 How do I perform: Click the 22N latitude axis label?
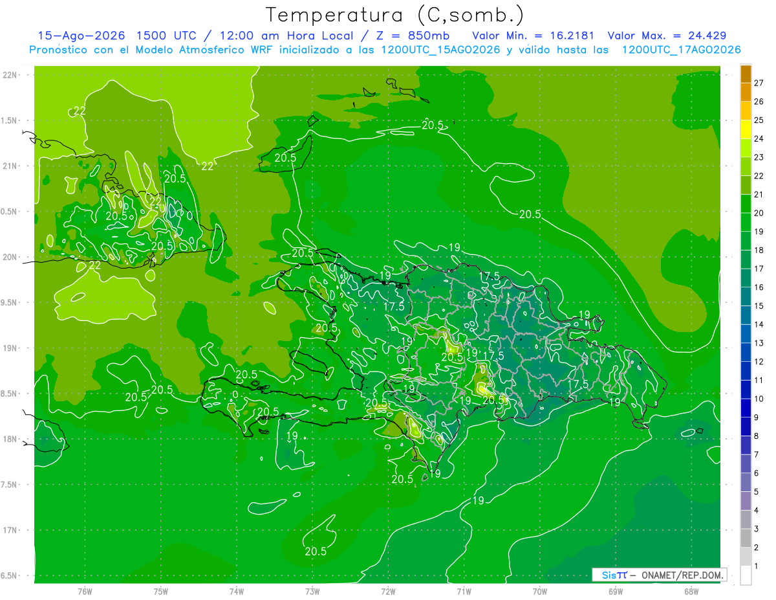click(x=9, y=74)
